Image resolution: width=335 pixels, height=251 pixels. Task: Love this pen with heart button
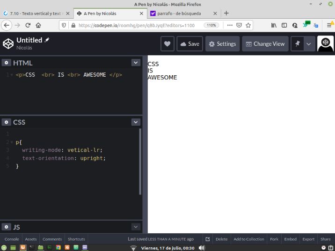coord(167,44)
